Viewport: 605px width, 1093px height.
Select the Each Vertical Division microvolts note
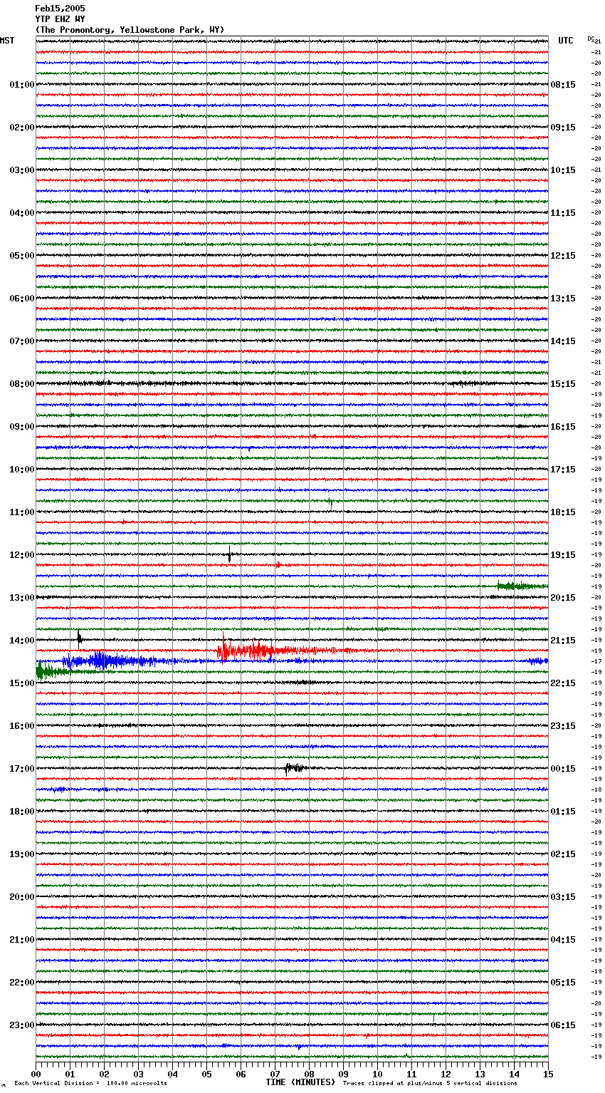coord(91,1083)
